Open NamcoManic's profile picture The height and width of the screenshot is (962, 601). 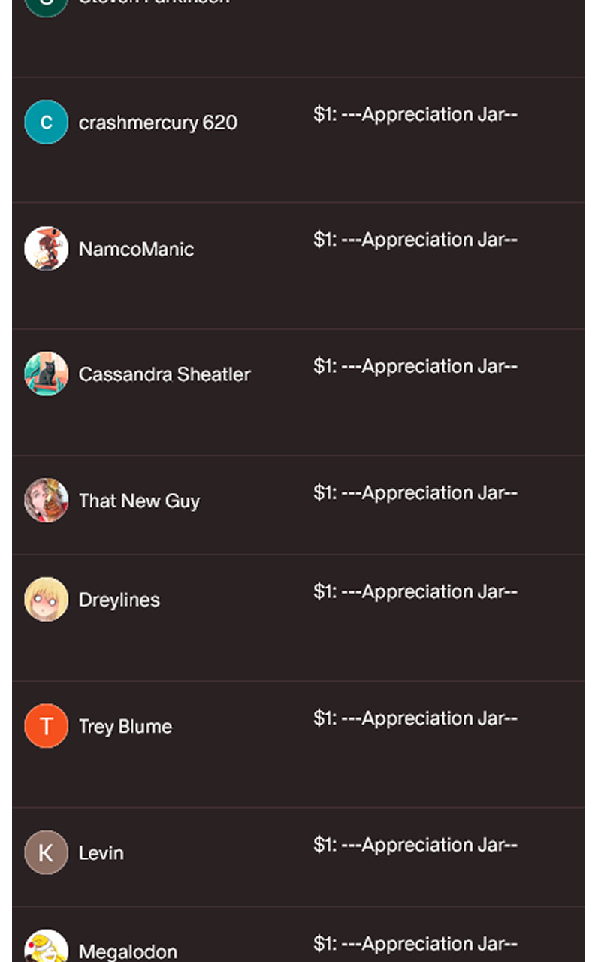click(46, 248)
